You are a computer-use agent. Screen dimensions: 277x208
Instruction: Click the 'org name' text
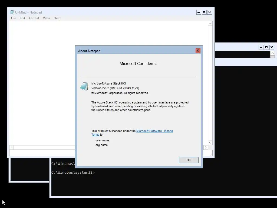point(102,145)
